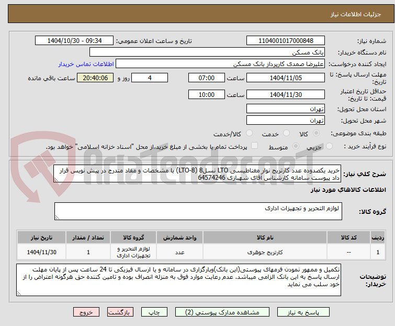This screenshot has height=326, width=395.
Task: Click the کارتریج جوهری table cell
Action: coord(265,252)
